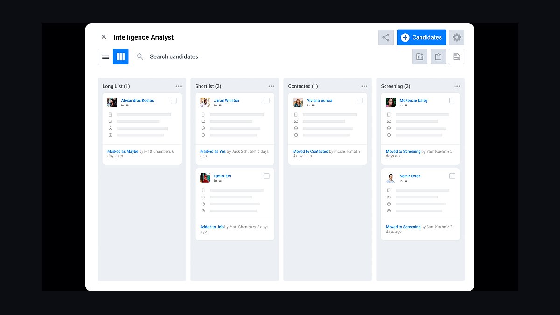
Task: Click phone icon on Semir Evren card
Action: (389, 190)
